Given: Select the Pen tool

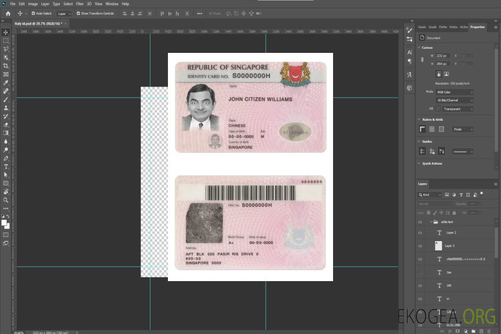Looking at the screenshot, I should pos(6,158).
